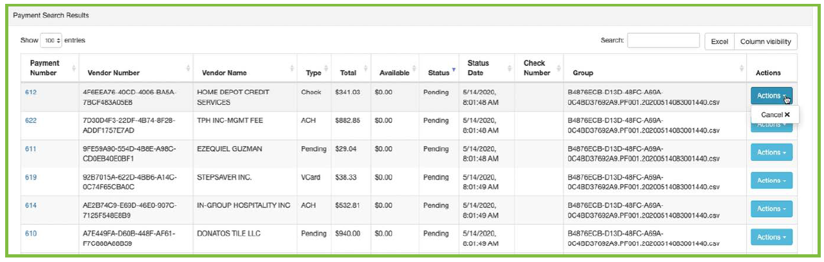Expand Actions dropdown for payment 619

coord(771,181)
